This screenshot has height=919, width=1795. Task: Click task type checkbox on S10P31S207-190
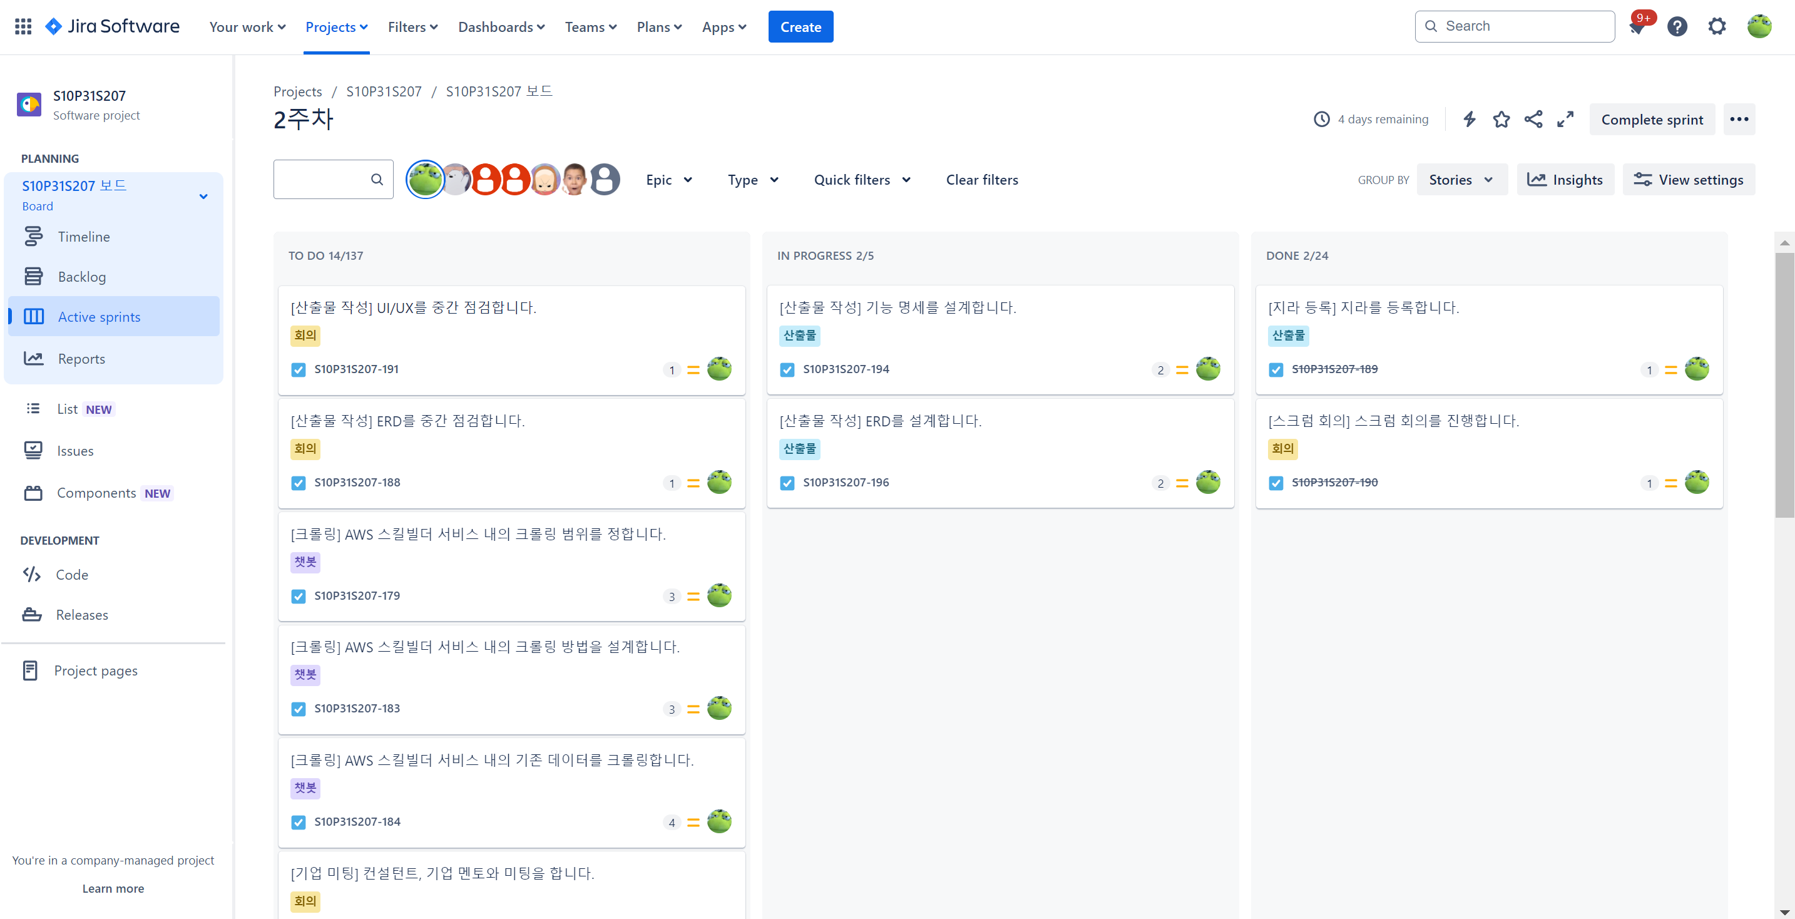1276,483
